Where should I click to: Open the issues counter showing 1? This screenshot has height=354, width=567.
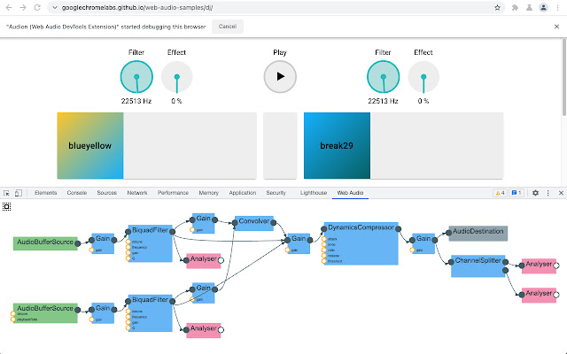pyautogui.click(x=517, y=193)
